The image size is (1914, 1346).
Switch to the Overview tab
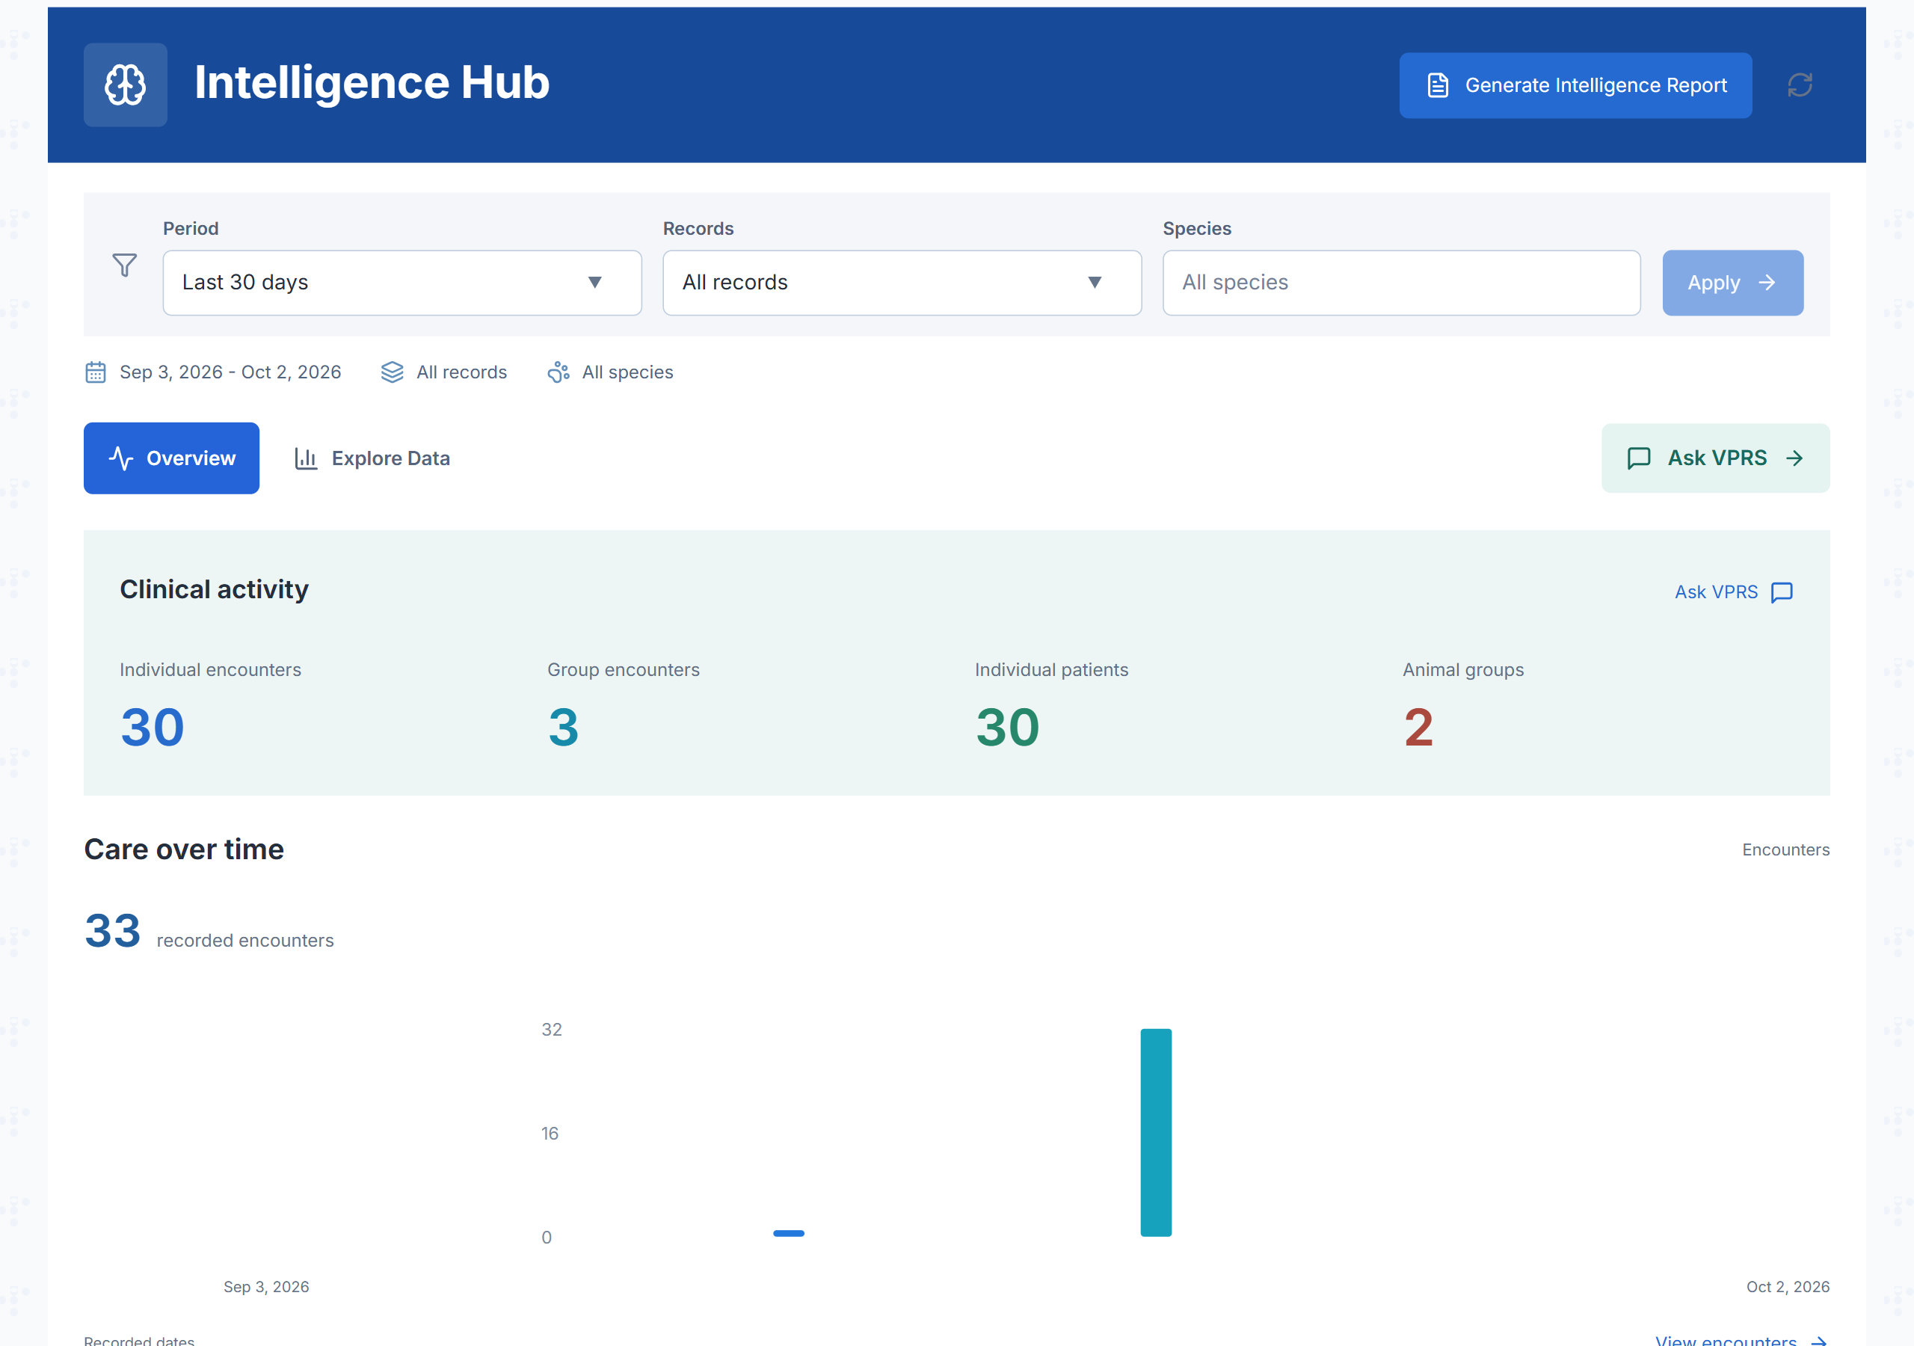coord(172,458)
